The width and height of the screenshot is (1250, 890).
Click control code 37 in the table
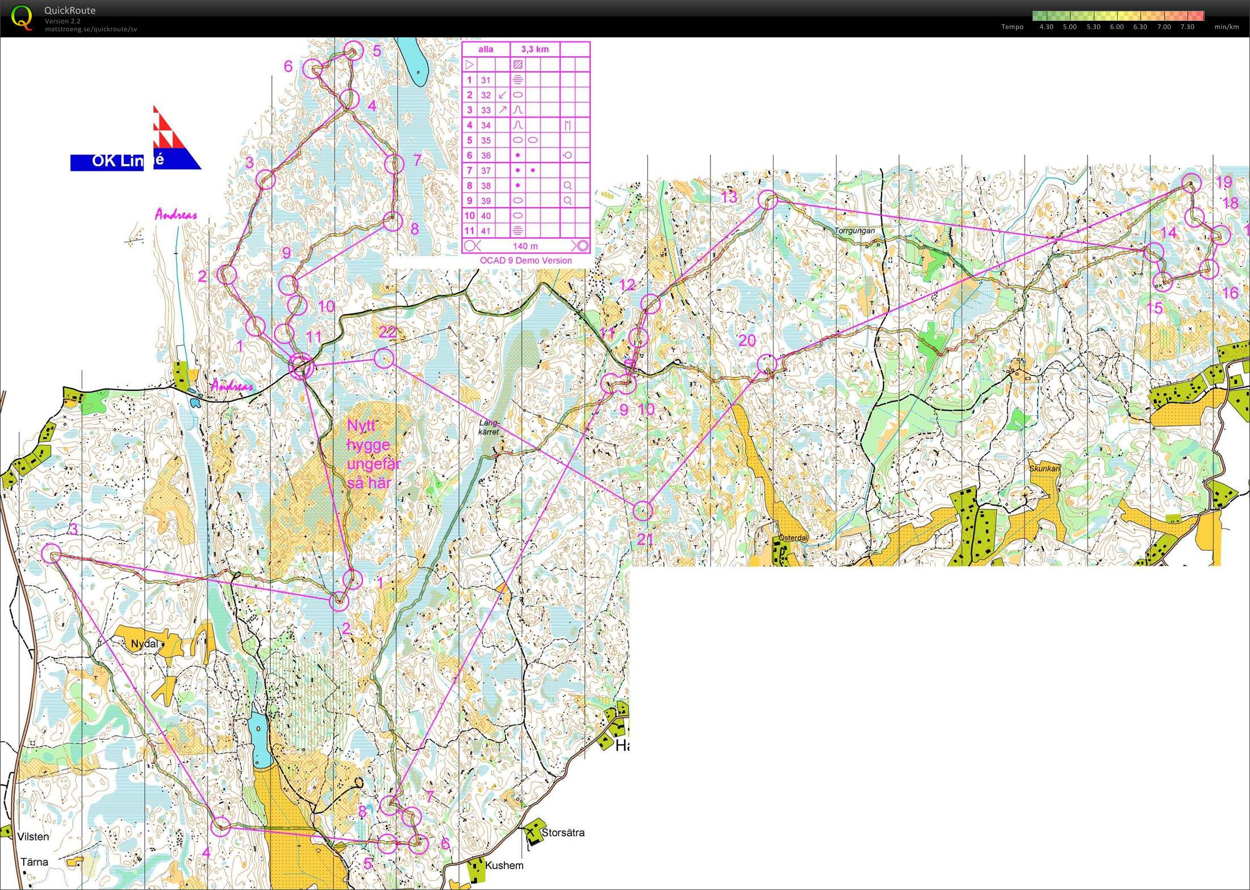pos(486,170)
